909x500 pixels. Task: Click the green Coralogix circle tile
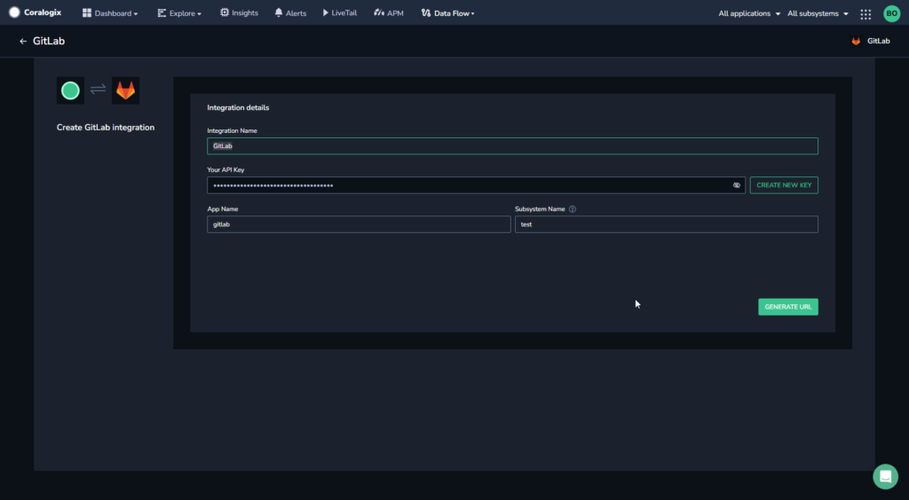[x=70, y=90]
